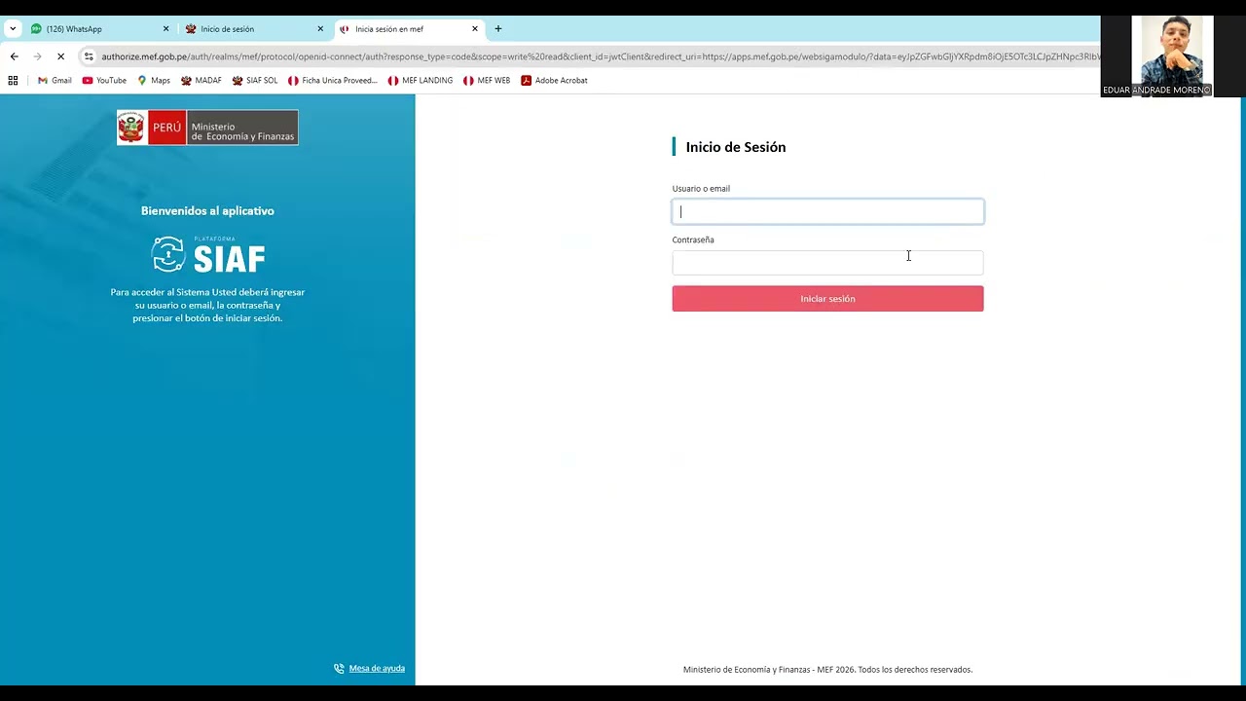
Task: Go back to previous page
Action: pyautogui.click(x=15, y=56)
